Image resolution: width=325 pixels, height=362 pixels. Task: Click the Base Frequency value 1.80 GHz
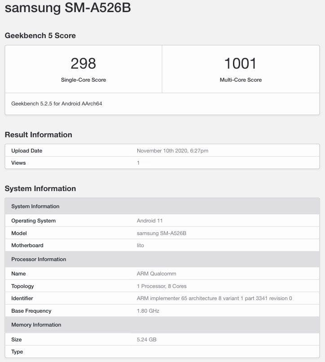[148, 311]
